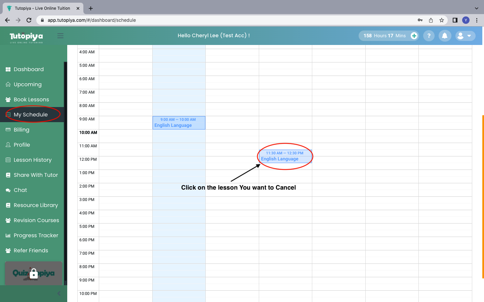The image size is (484, 302).
Task: Go to Upcoming lessons in sidebar
Action: [x=28, y=85]
